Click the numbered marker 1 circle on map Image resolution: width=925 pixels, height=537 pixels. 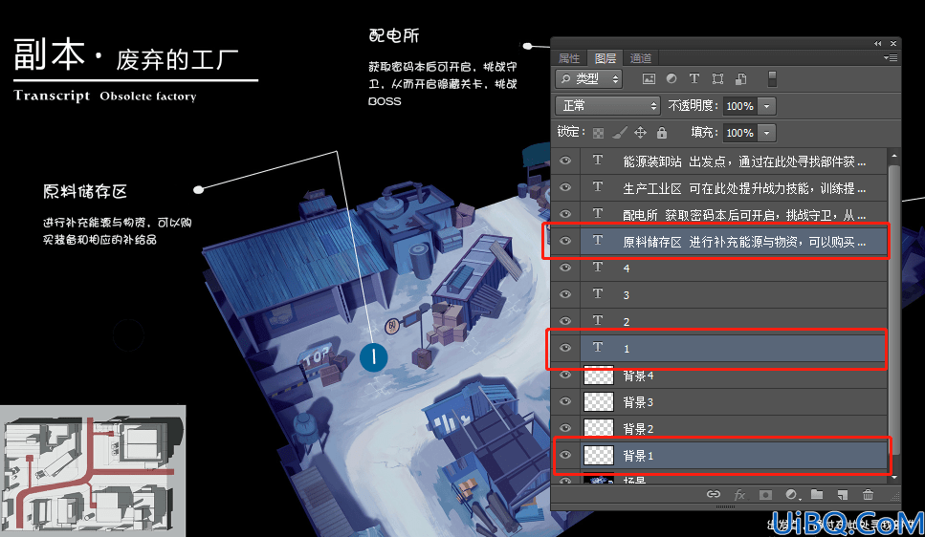tap(373, 356)
